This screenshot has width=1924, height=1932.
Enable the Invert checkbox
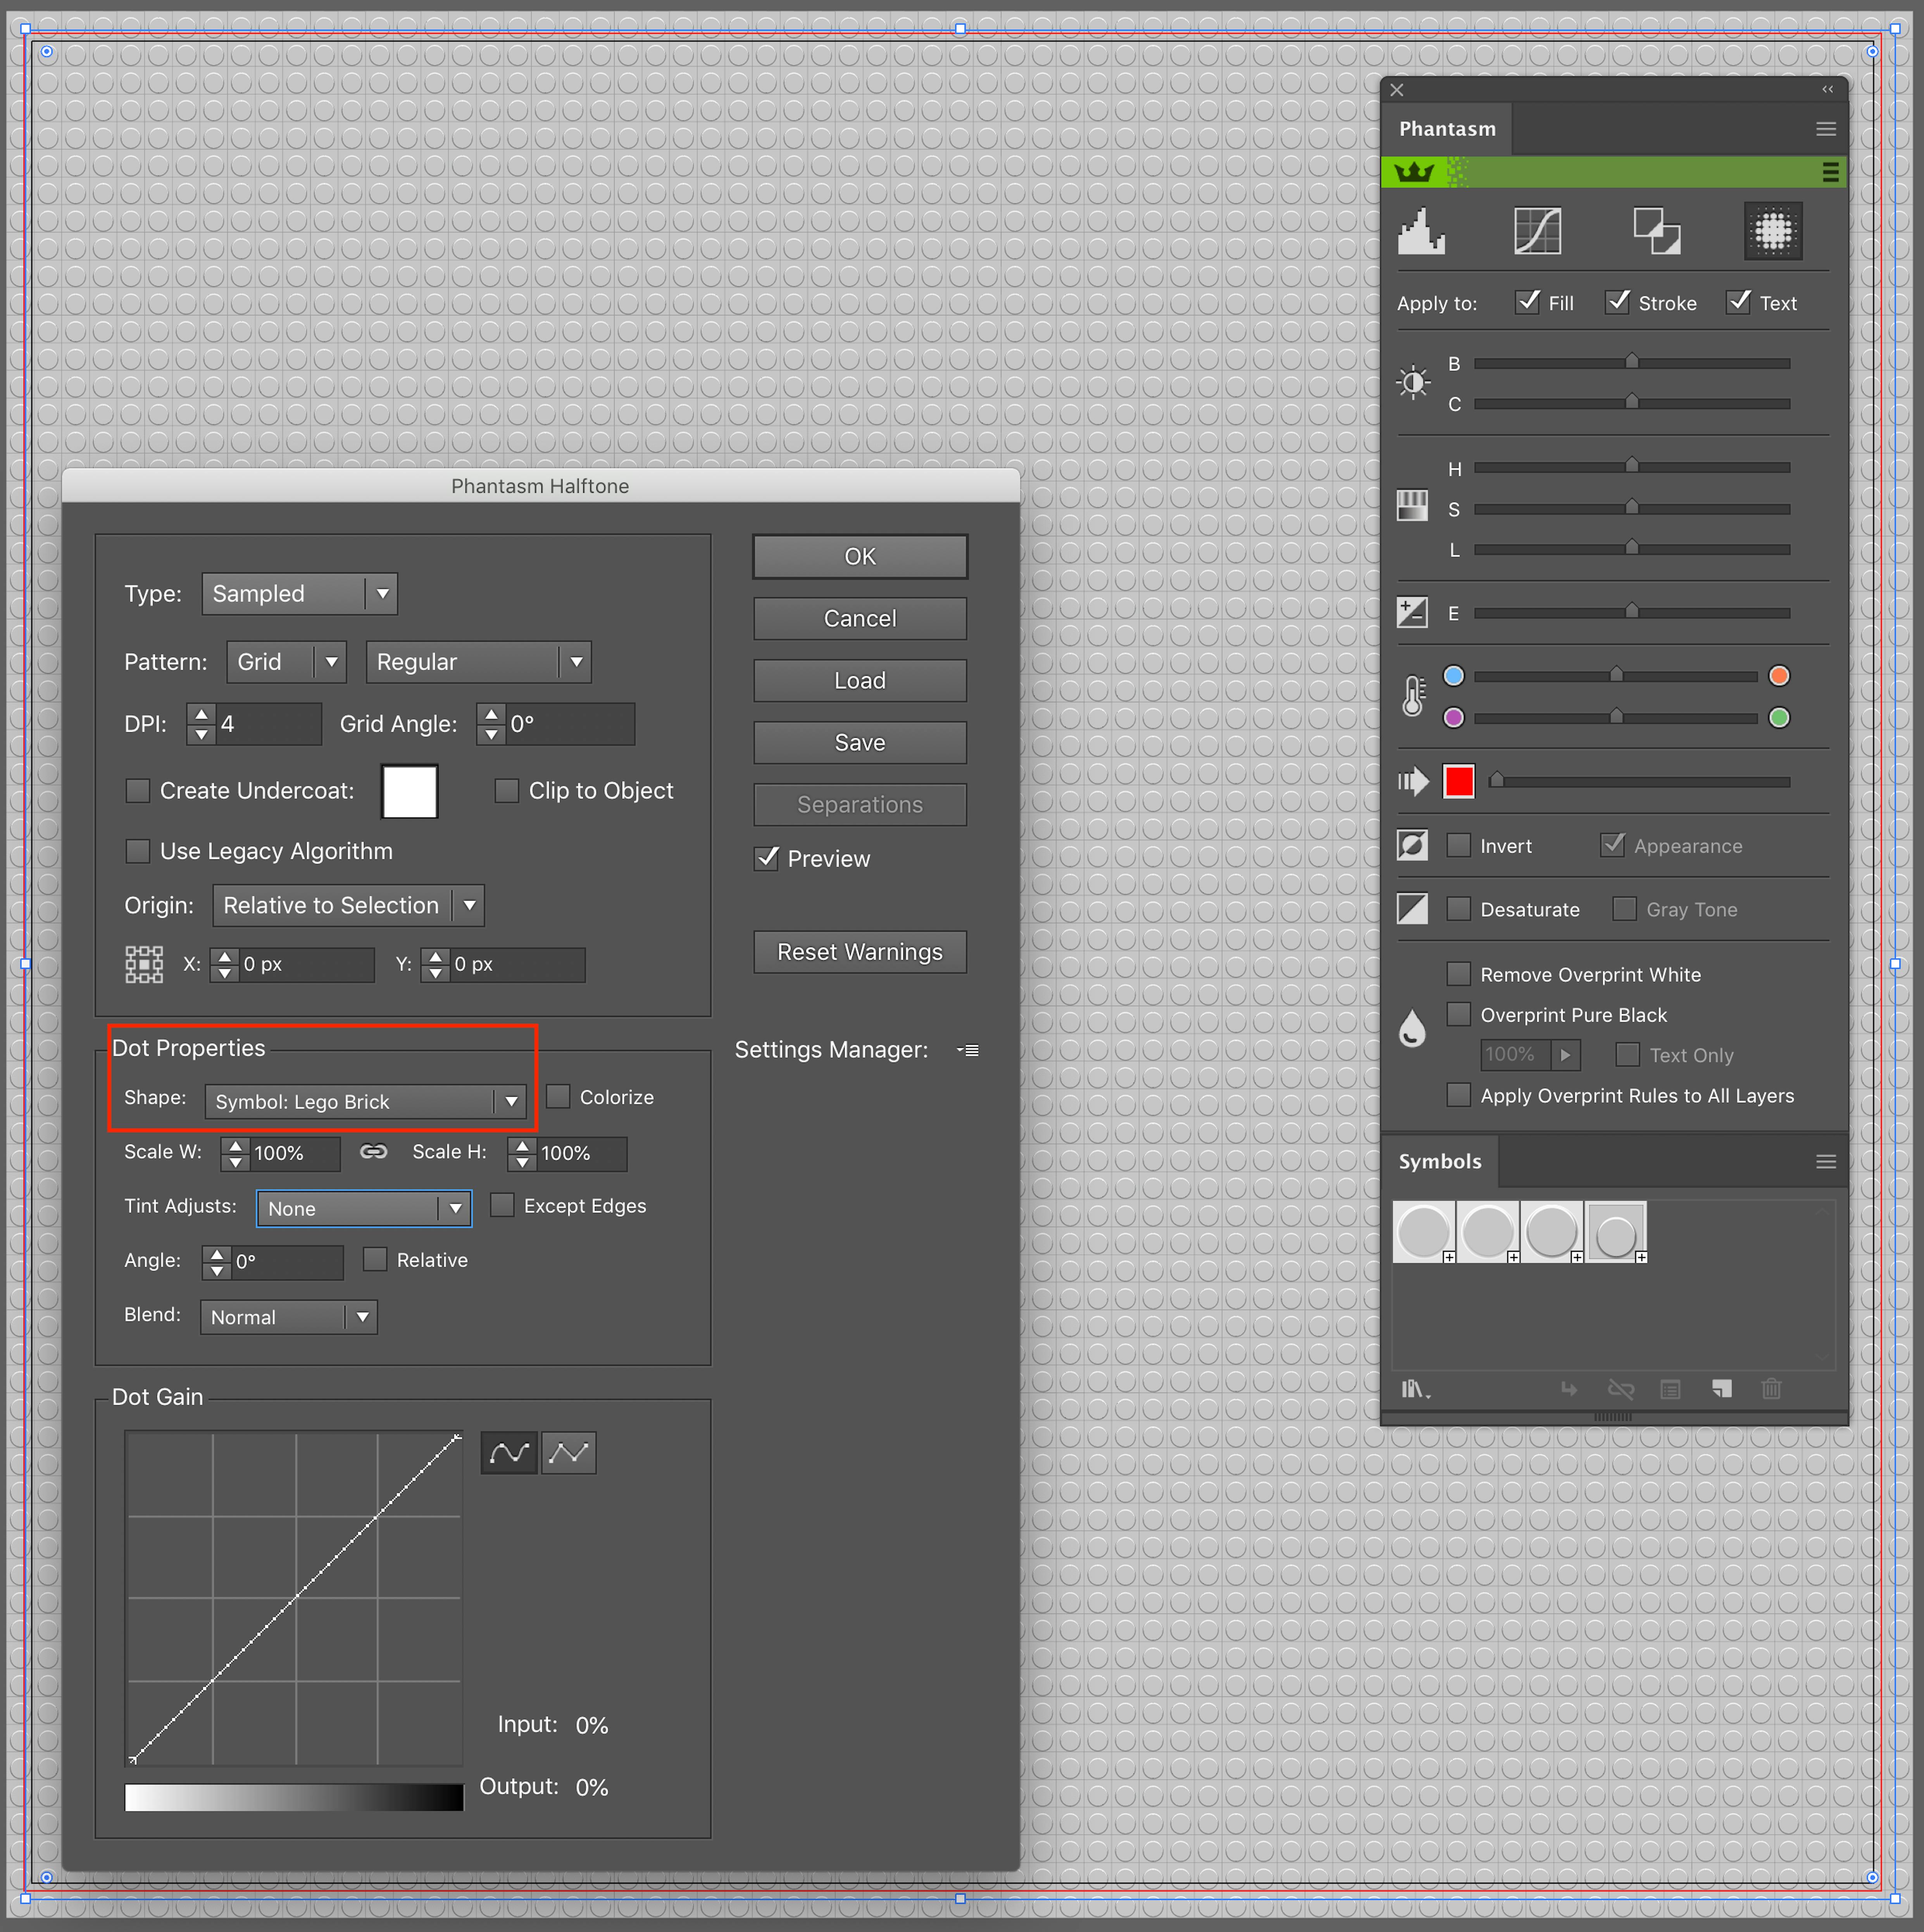tap(1459, 845)
